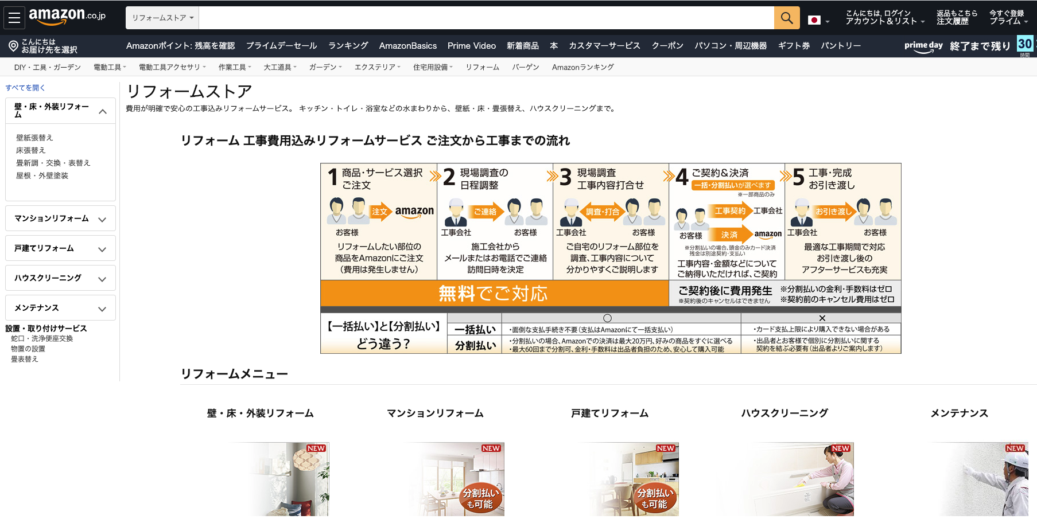Click the Japan flag language icon

[x=814, y=20]
